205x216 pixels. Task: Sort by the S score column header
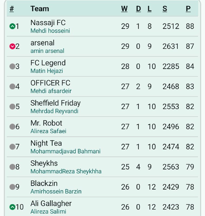pyautogui.click(x=165, y=9)
